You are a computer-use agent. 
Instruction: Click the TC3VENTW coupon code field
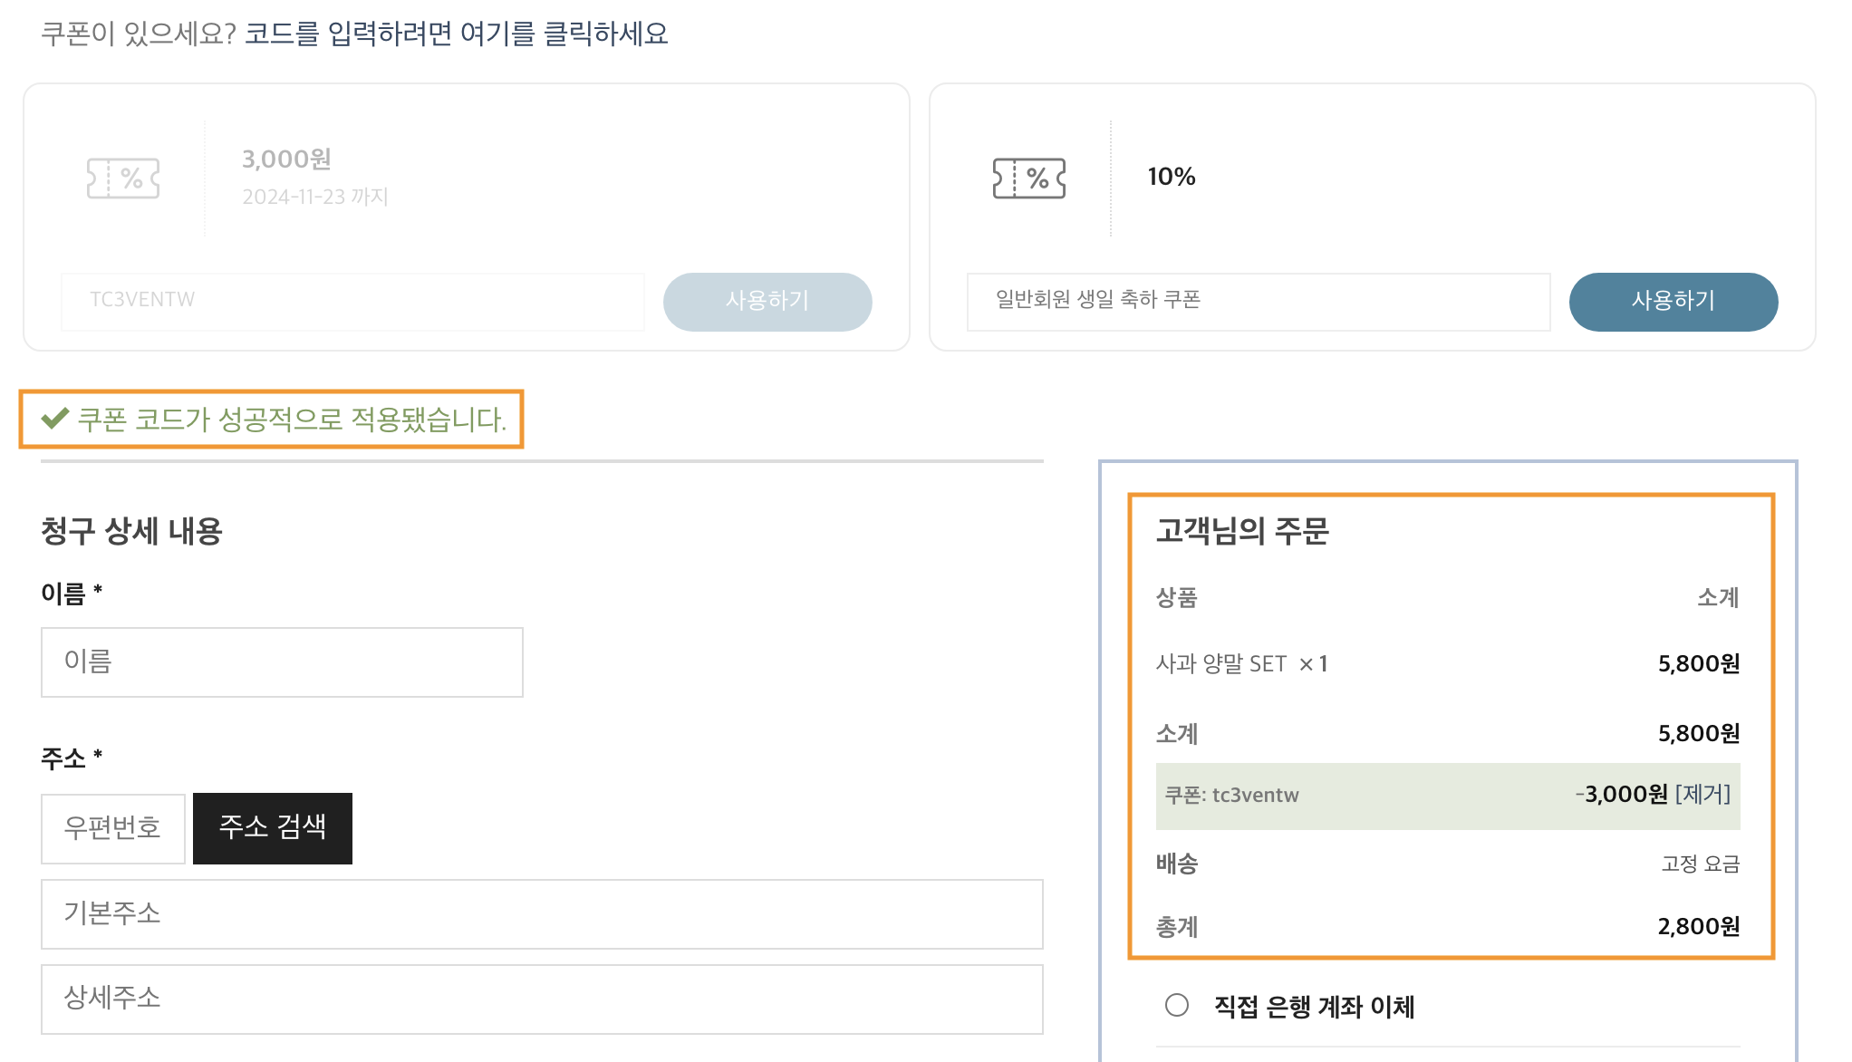[352, 302]
